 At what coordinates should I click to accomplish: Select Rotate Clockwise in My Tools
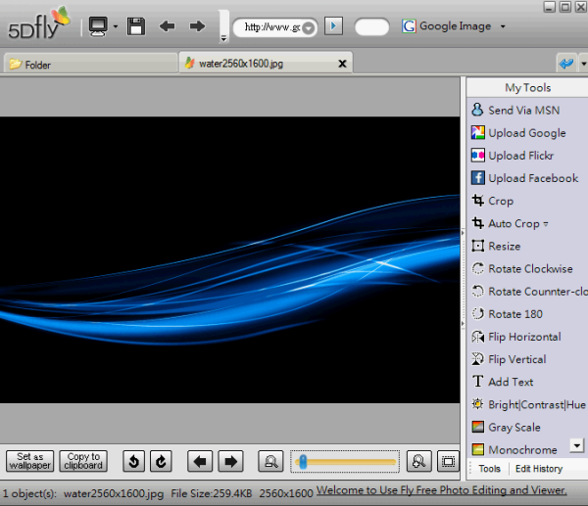pyautogui.click(x=529, y=268)
